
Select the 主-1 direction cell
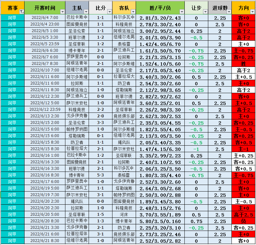tap(244, 149)
